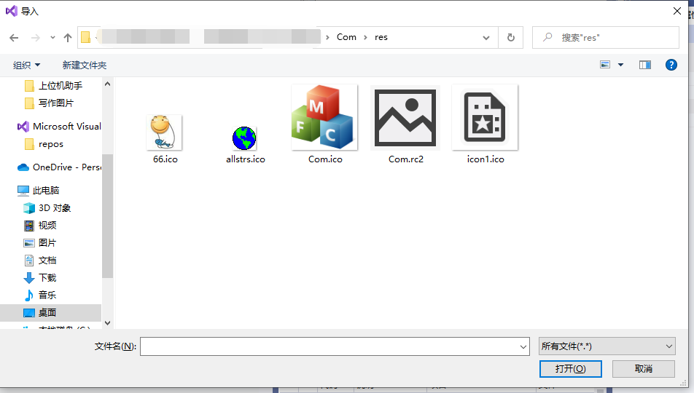The height and width of the screenshot is (393, 694).
Task: Open recent locations dropdown arrow
Action: pos(52,38)
